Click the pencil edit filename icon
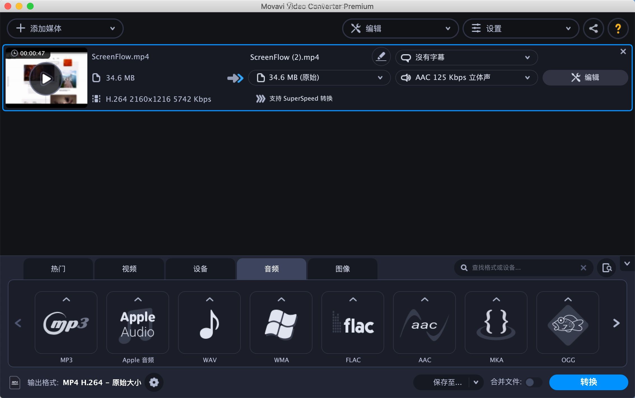The height and width of the screenshot is (398, 635). point(380,57)
